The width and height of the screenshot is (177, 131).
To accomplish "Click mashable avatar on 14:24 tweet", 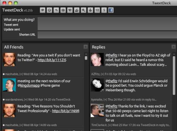I will tap(9, 59).
